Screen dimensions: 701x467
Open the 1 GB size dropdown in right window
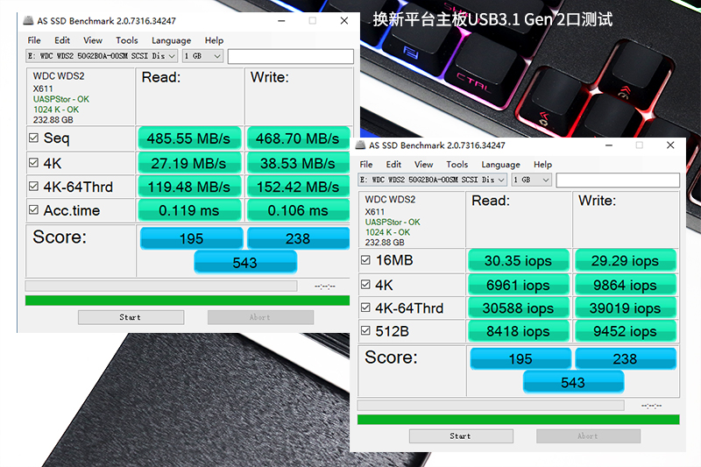[531, 180]
